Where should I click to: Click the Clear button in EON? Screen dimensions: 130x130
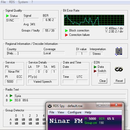[x=103, y=81]
